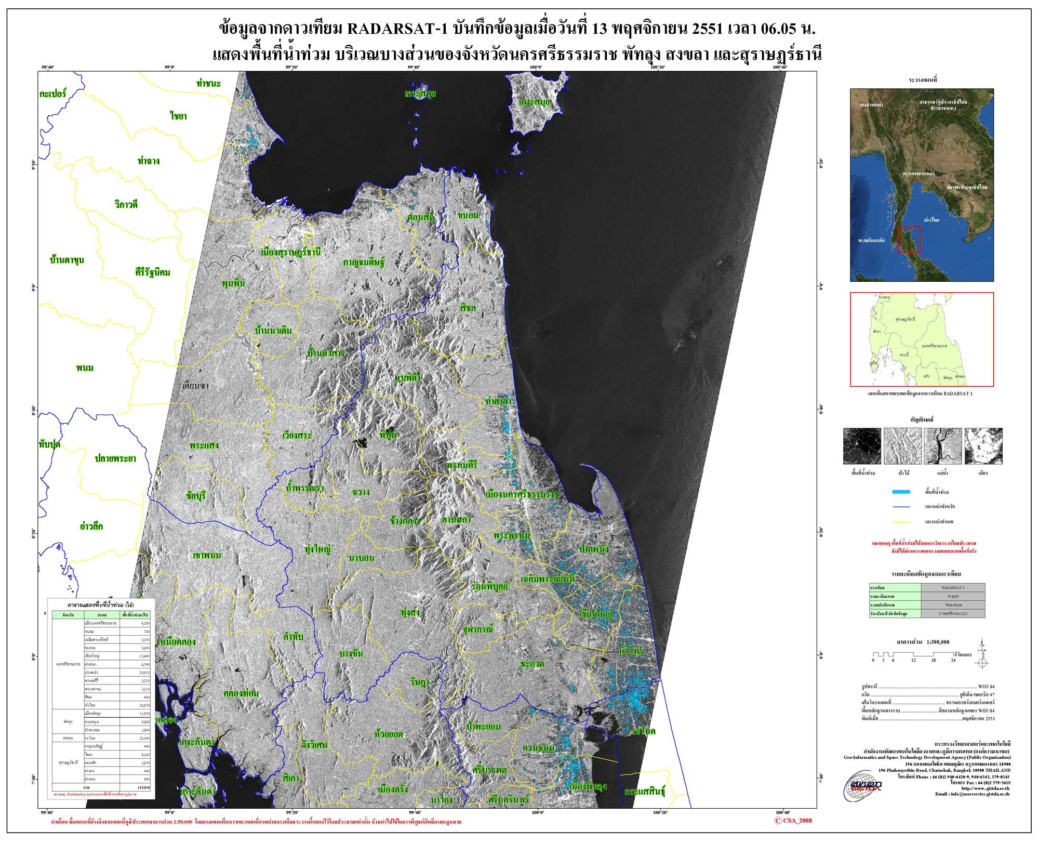Click the red CSA_2008 copyright label
The height and width of the screenshot is (842, 1039).
[793, 821]
